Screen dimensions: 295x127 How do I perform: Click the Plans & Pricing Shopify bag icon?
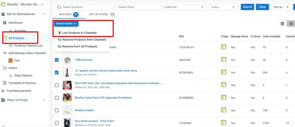3,100
